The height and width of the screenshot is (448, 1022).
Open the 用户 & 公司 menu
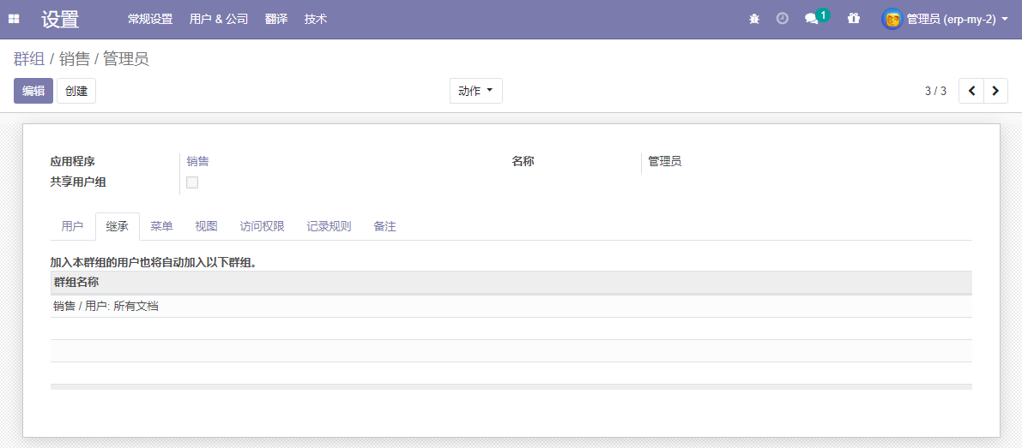point(219,20)
